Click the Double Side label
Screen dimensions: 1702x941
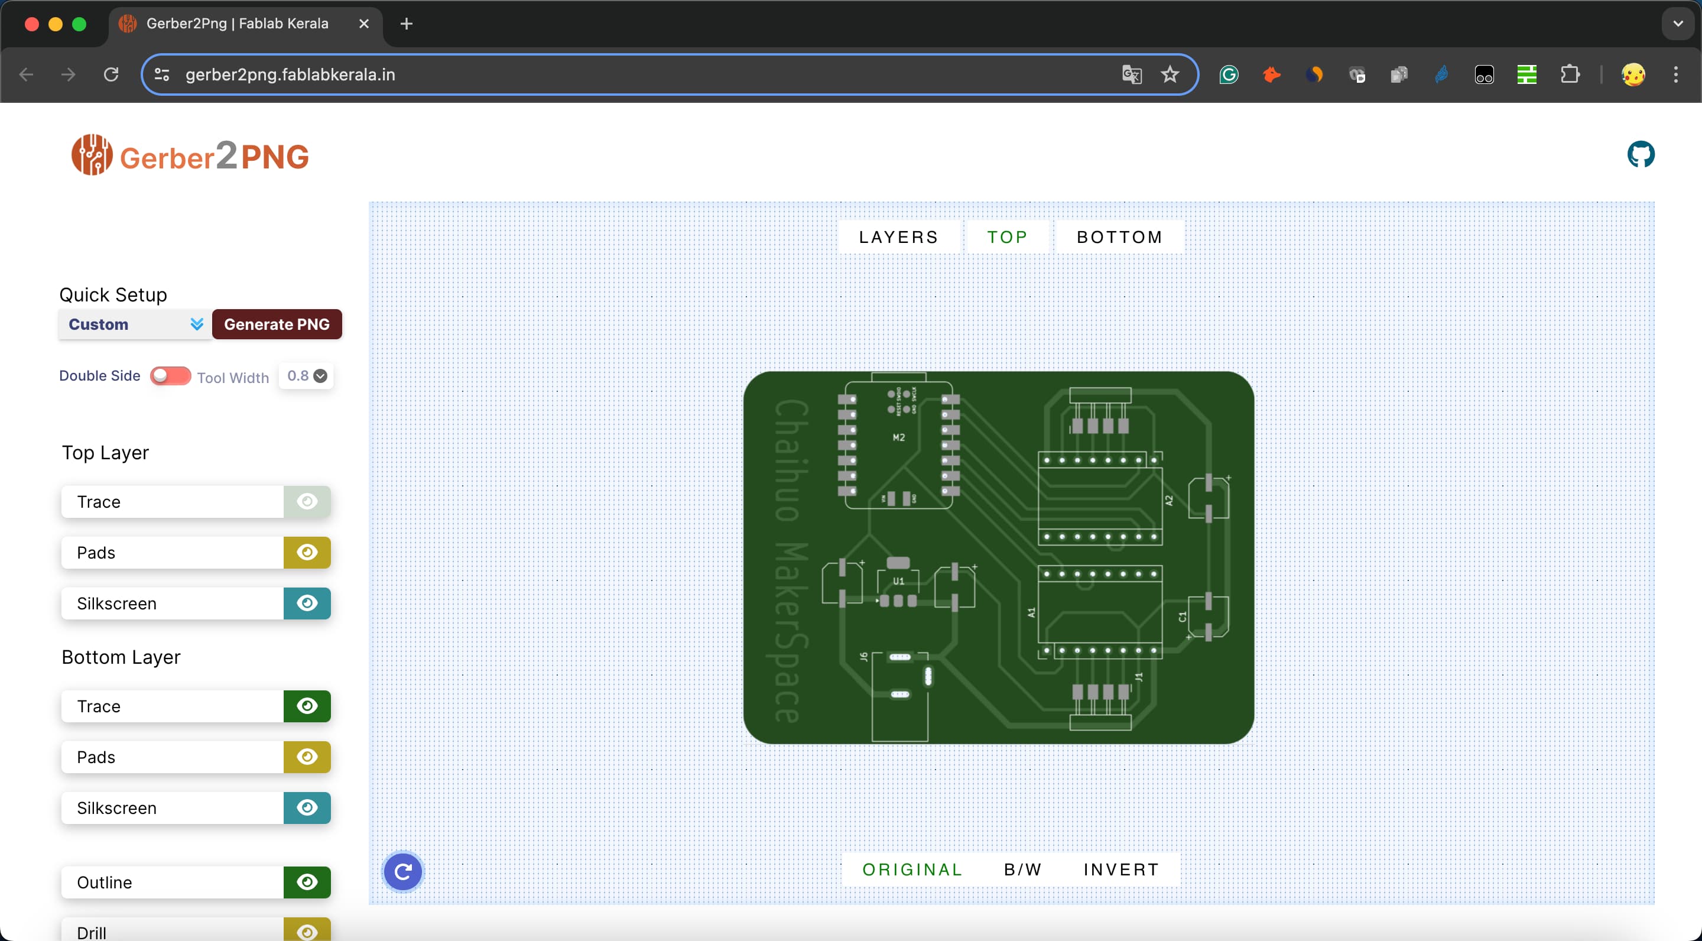100,376
